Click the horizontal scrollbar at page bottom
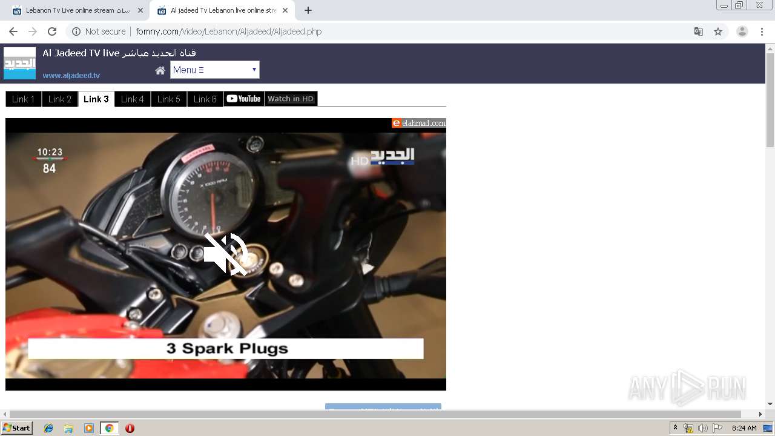The height and width of the screenshot is (436, 775). [376, 414]
